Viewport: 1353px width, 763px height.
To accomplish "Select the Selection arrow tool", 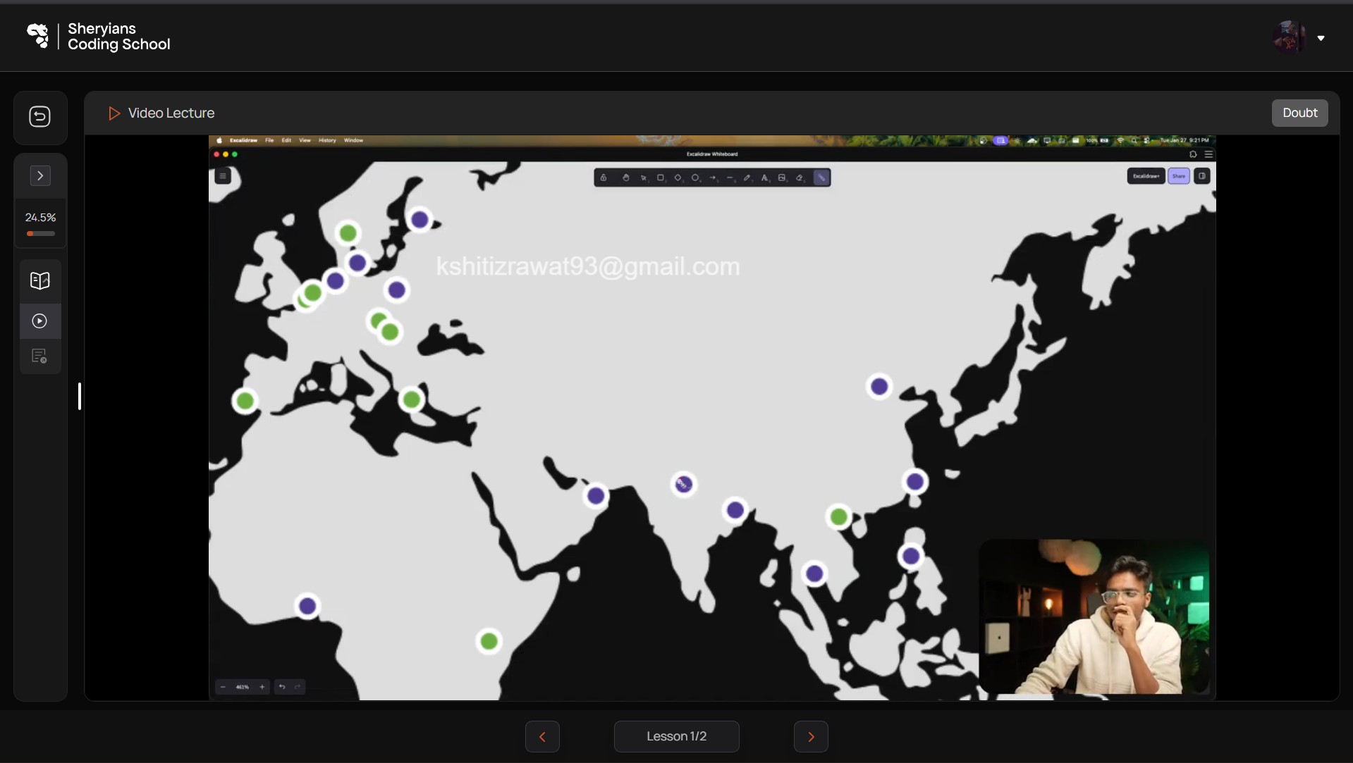I will point(643,178).
